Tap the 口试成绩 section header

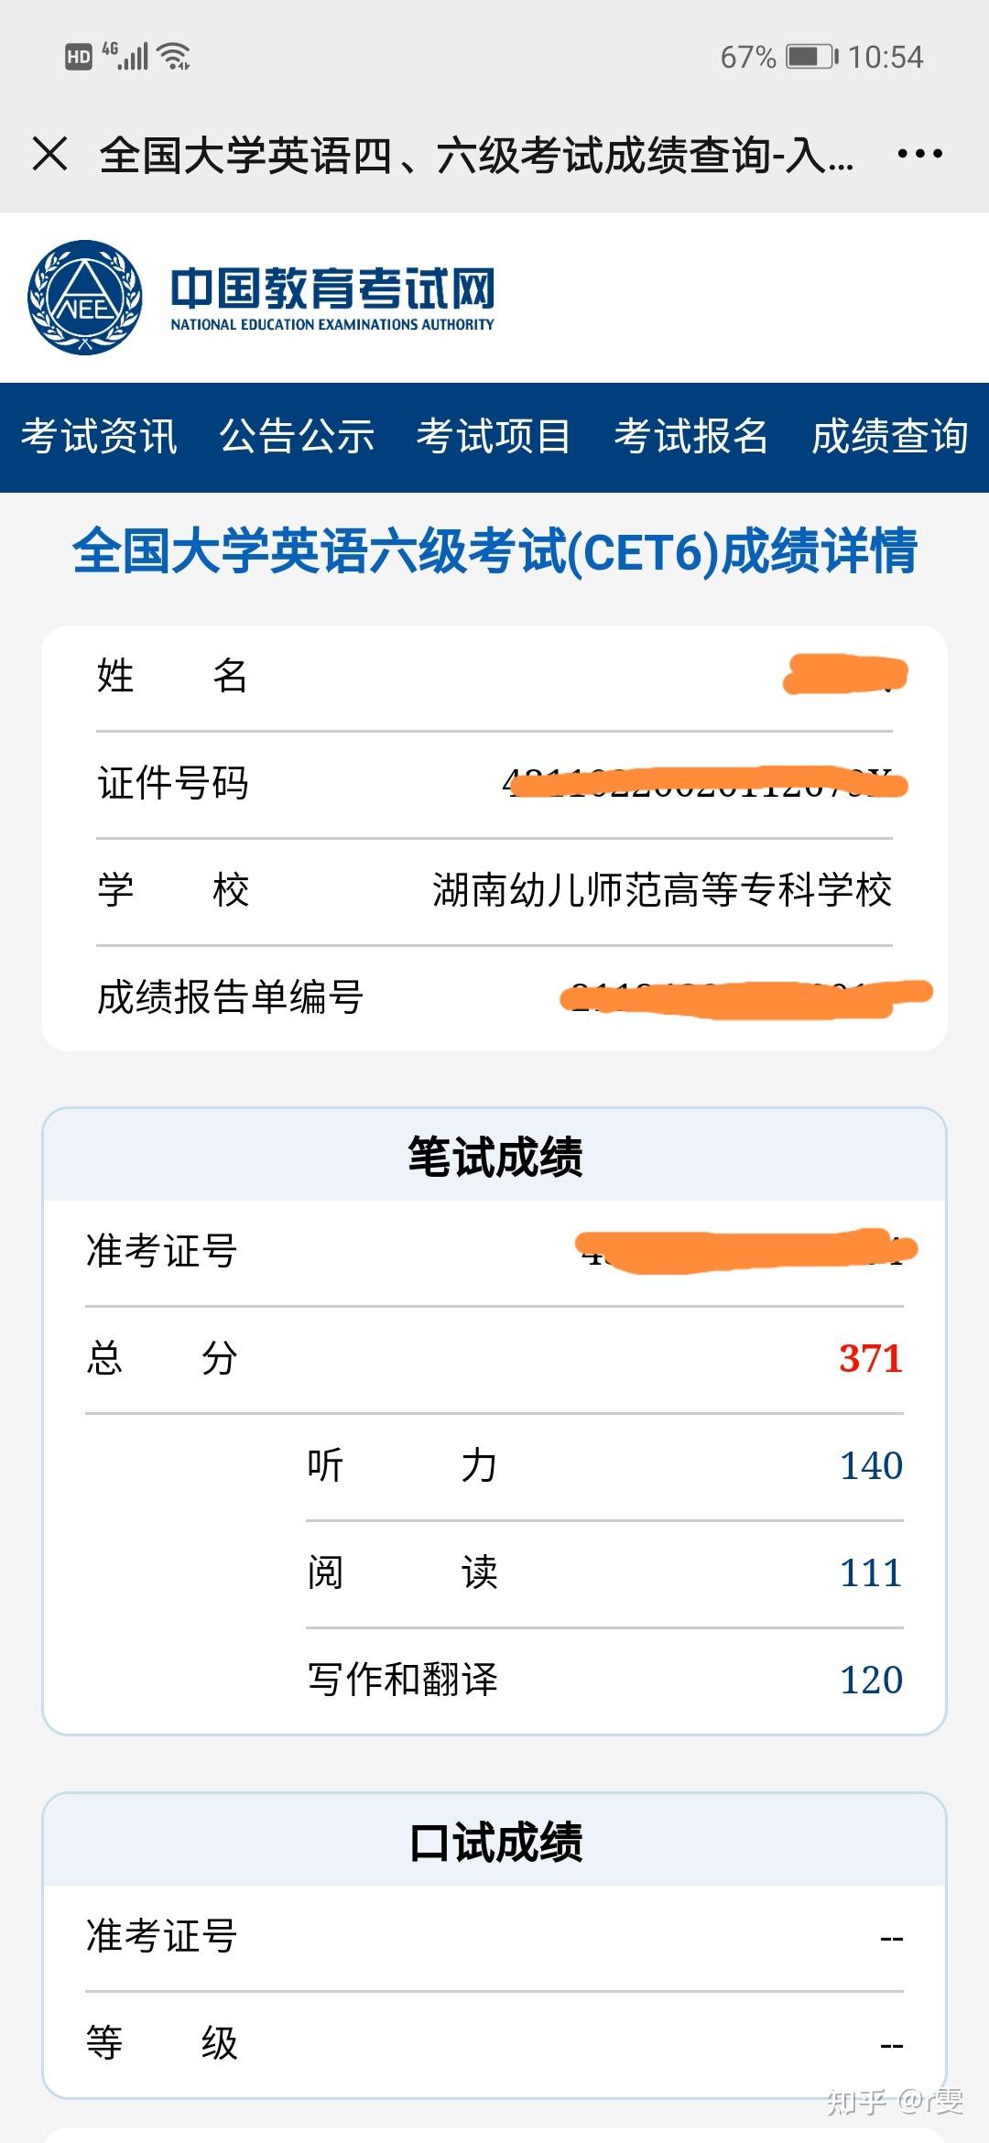494,1843
